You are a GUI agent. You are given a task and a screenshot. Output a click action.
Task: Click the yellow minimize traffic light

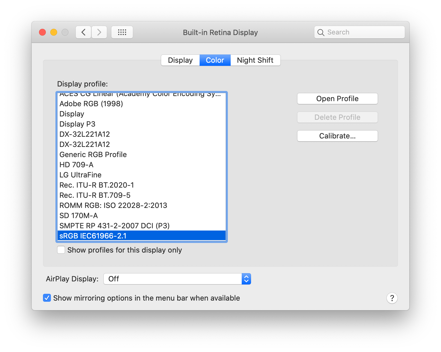pos(53,32)
